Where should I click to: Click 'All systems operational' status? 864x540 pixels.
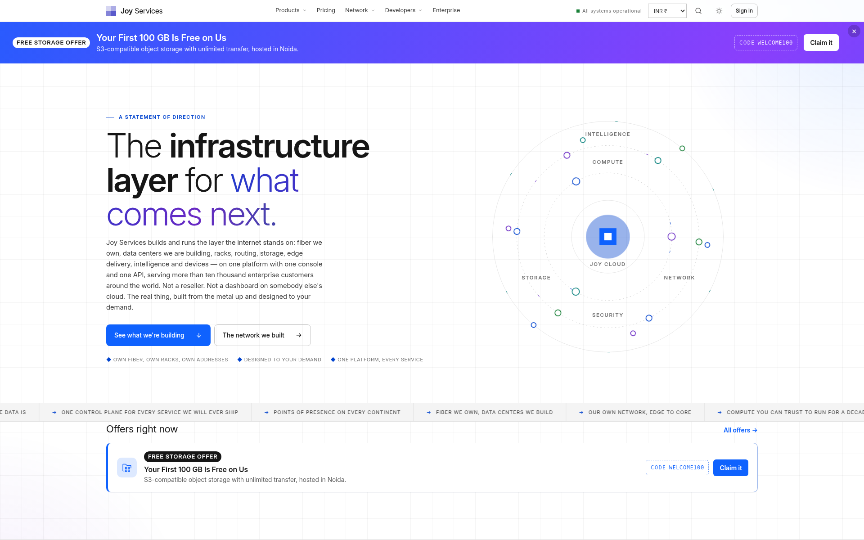pos(609,11)
